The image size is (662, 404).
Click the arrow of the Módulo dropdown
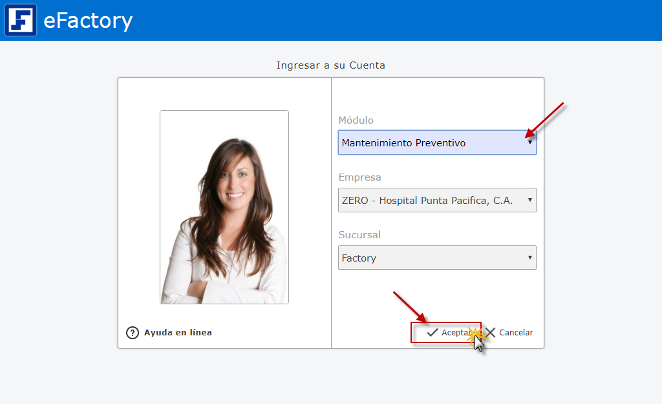(x=530, y=143)
